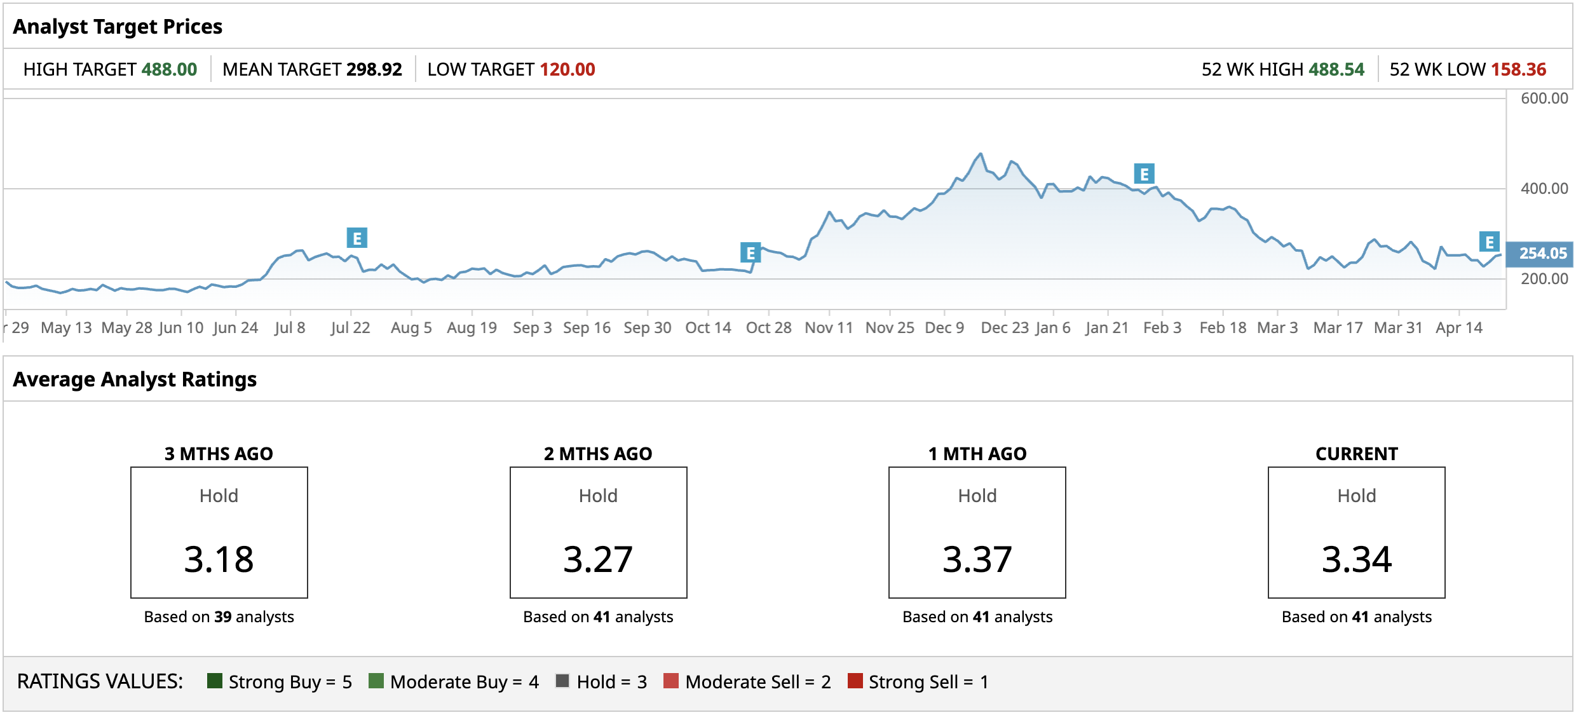Viewport: 1576px width, 715px height.
Task: Click the Hold gray legend square
Action: pos(562,681)
